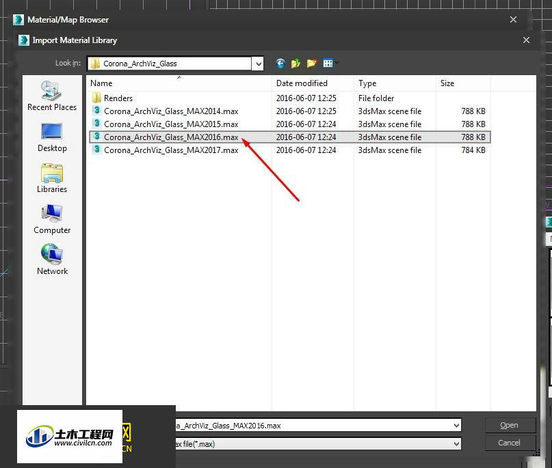Sort files by Date modified column
Screen dimensions: 552x468
click(313, 83)
